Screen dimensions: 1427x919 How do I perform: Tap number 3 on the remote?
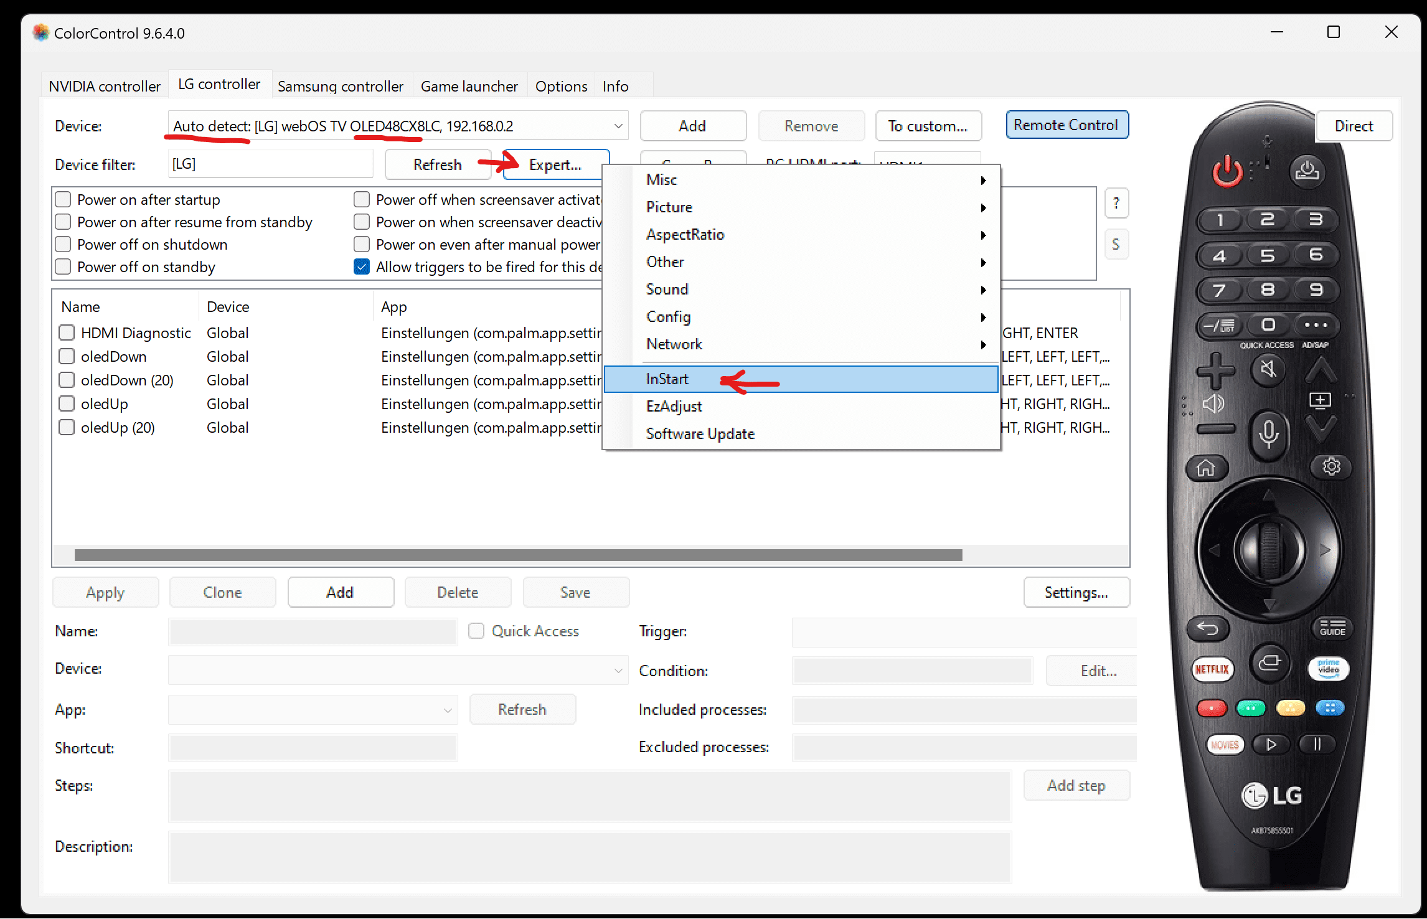pos(1315,219)
